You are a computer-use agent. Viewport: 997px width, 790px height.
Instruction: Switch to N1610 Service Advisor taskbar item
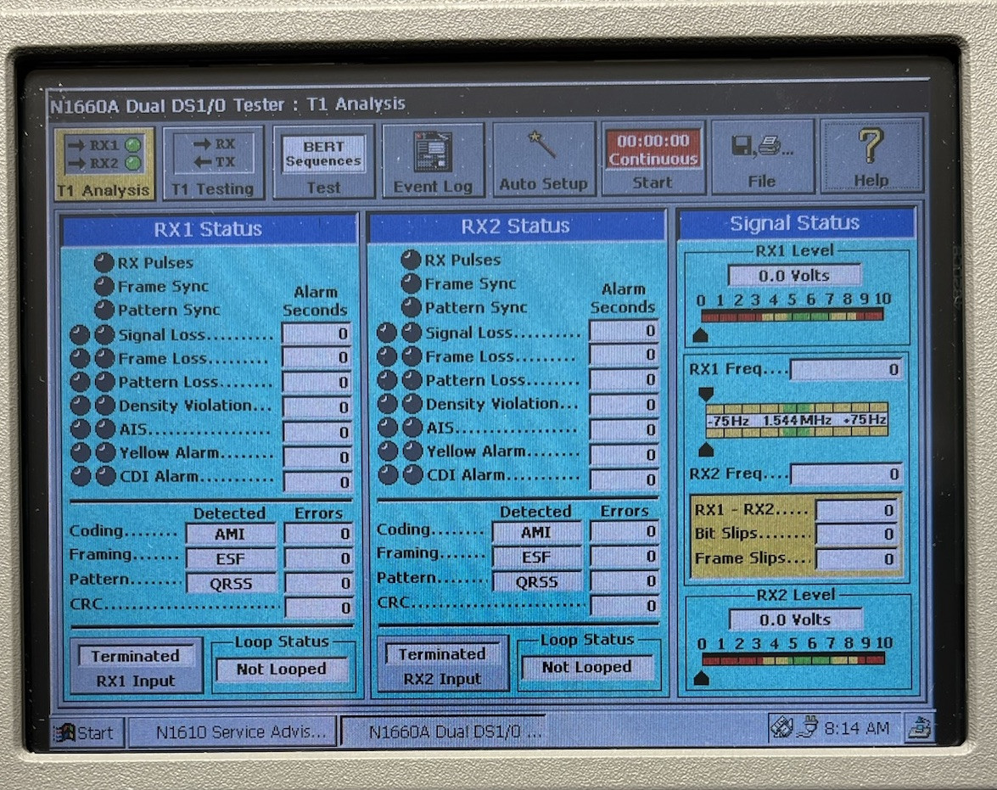point(233,732)
